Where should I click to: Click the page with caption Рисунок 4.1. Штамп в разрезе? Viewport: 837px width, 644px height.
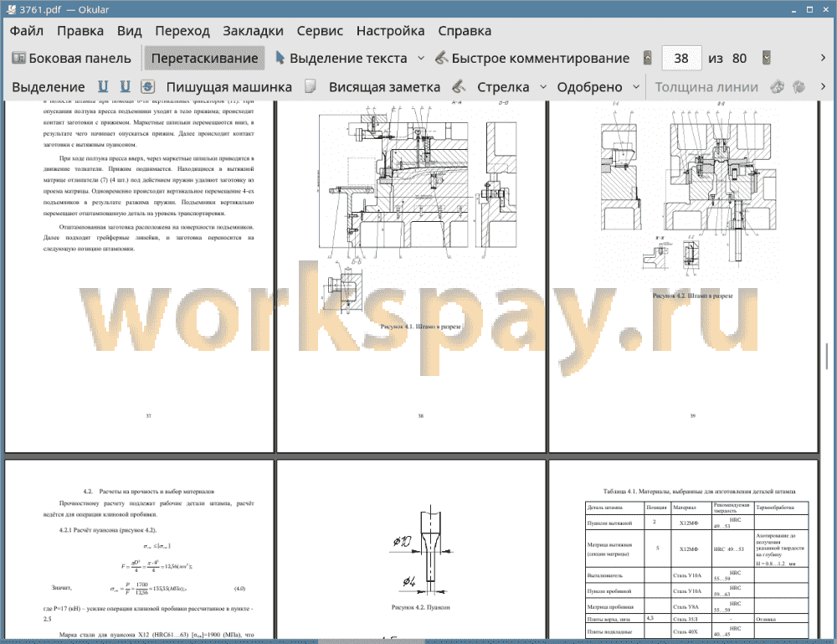411,276
